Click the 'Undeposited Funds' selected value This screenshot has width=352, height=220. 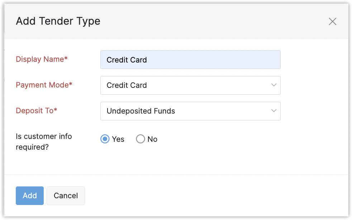pyautogui.click(x=141, y=111)
